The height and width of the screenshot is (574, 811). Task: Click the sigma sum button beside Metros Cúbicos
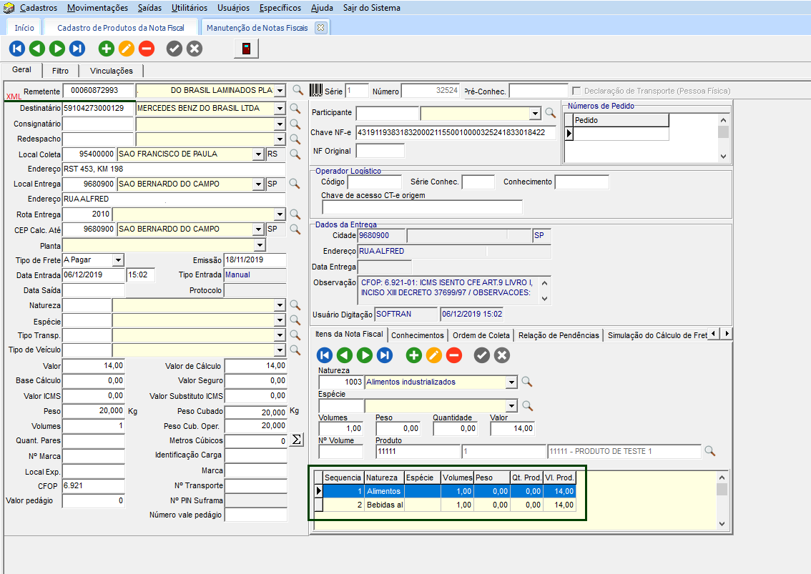tap(296, 440)
